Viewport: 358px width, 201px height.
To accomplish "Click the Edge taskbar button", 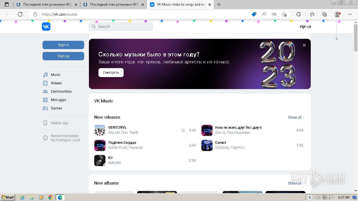I will pyautogui.click(x=60, y=197).
